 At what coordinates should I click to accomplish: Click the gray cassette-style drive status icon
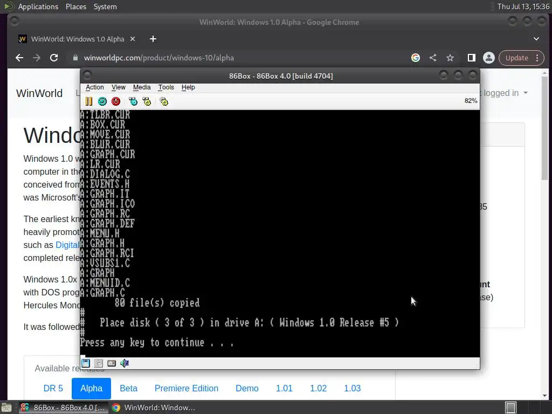[112, 363]
